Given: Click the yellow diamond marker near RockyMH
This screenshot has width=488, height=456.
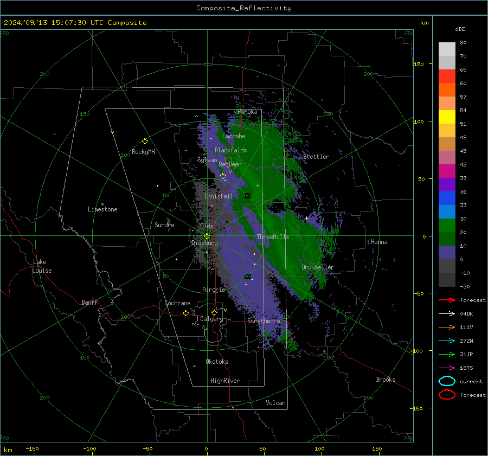Looking at the screenshot, I should coord(145,142).
